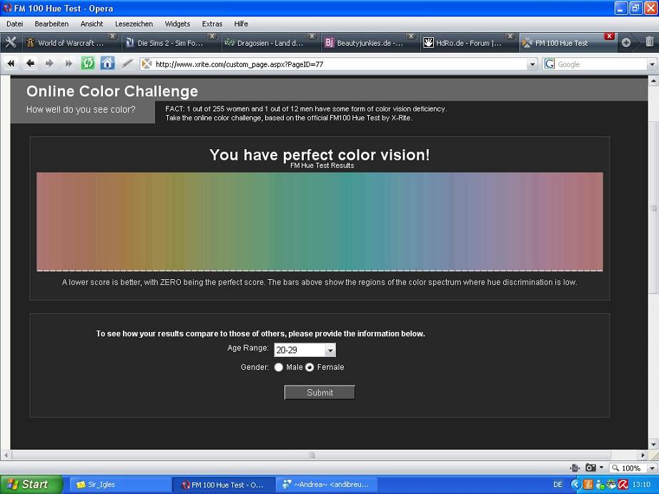
Task: Click the back navigation arrow
Action: point(30,64)
